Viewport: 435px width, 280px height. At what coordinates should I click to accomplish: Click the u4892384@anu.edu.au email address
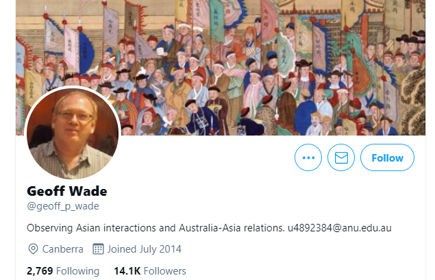340,228
